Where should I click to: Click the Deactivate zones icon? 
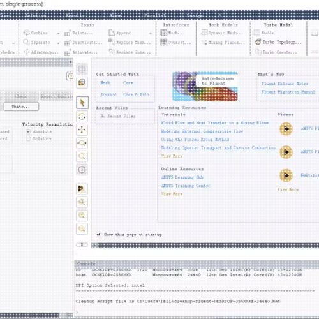[x=68, y=43]
